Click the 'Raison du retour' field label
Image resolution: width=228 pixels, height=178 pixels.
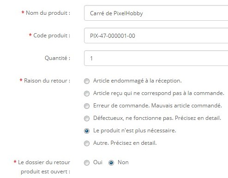[x=45, y=81]
